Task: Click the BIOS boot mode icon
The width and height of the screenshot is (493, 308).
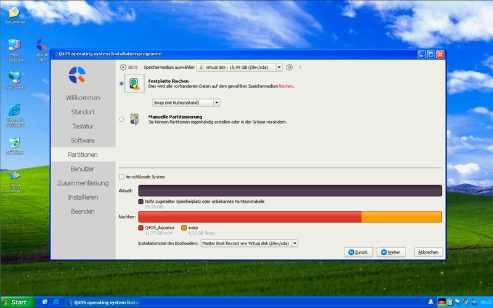Action: [123, 67]
